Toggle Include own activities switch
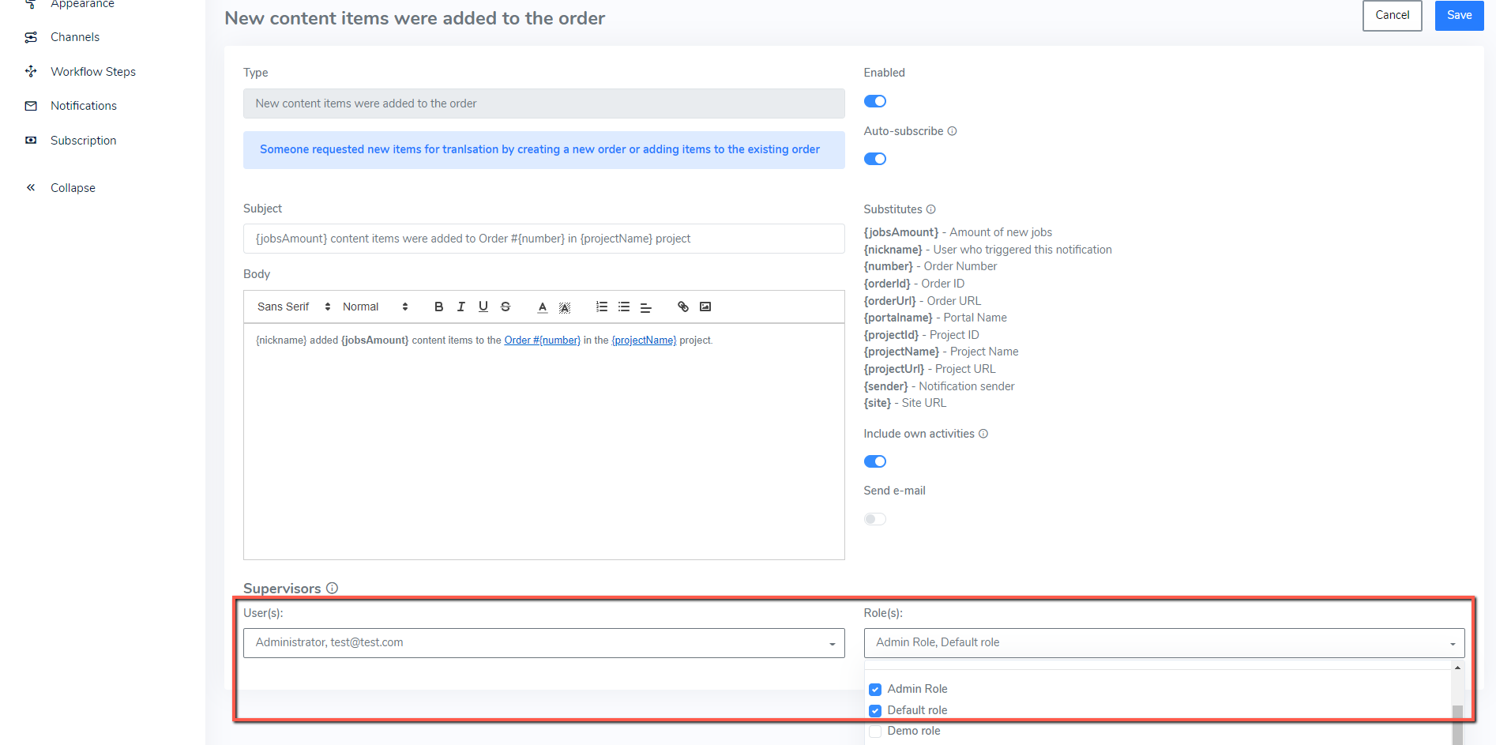 pos(875,461)
